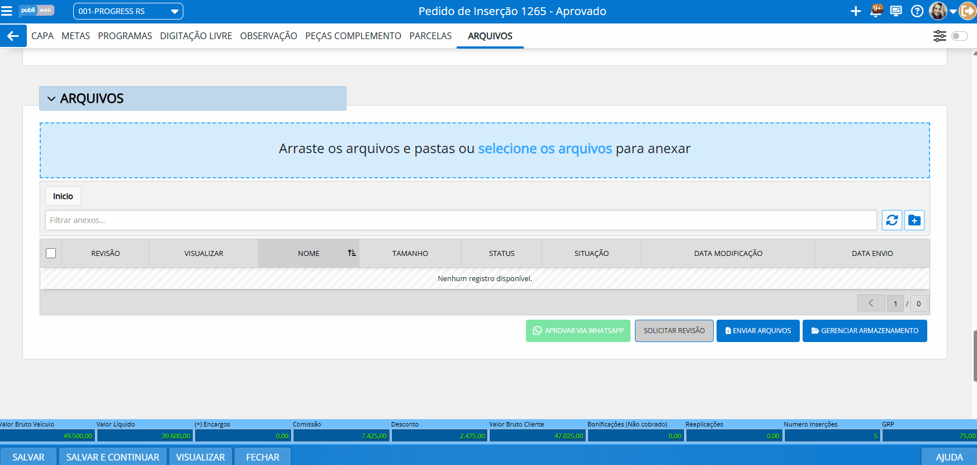Click the logout exit icon
Viewport: 977px width, 465px height.
tap(967, 11)
